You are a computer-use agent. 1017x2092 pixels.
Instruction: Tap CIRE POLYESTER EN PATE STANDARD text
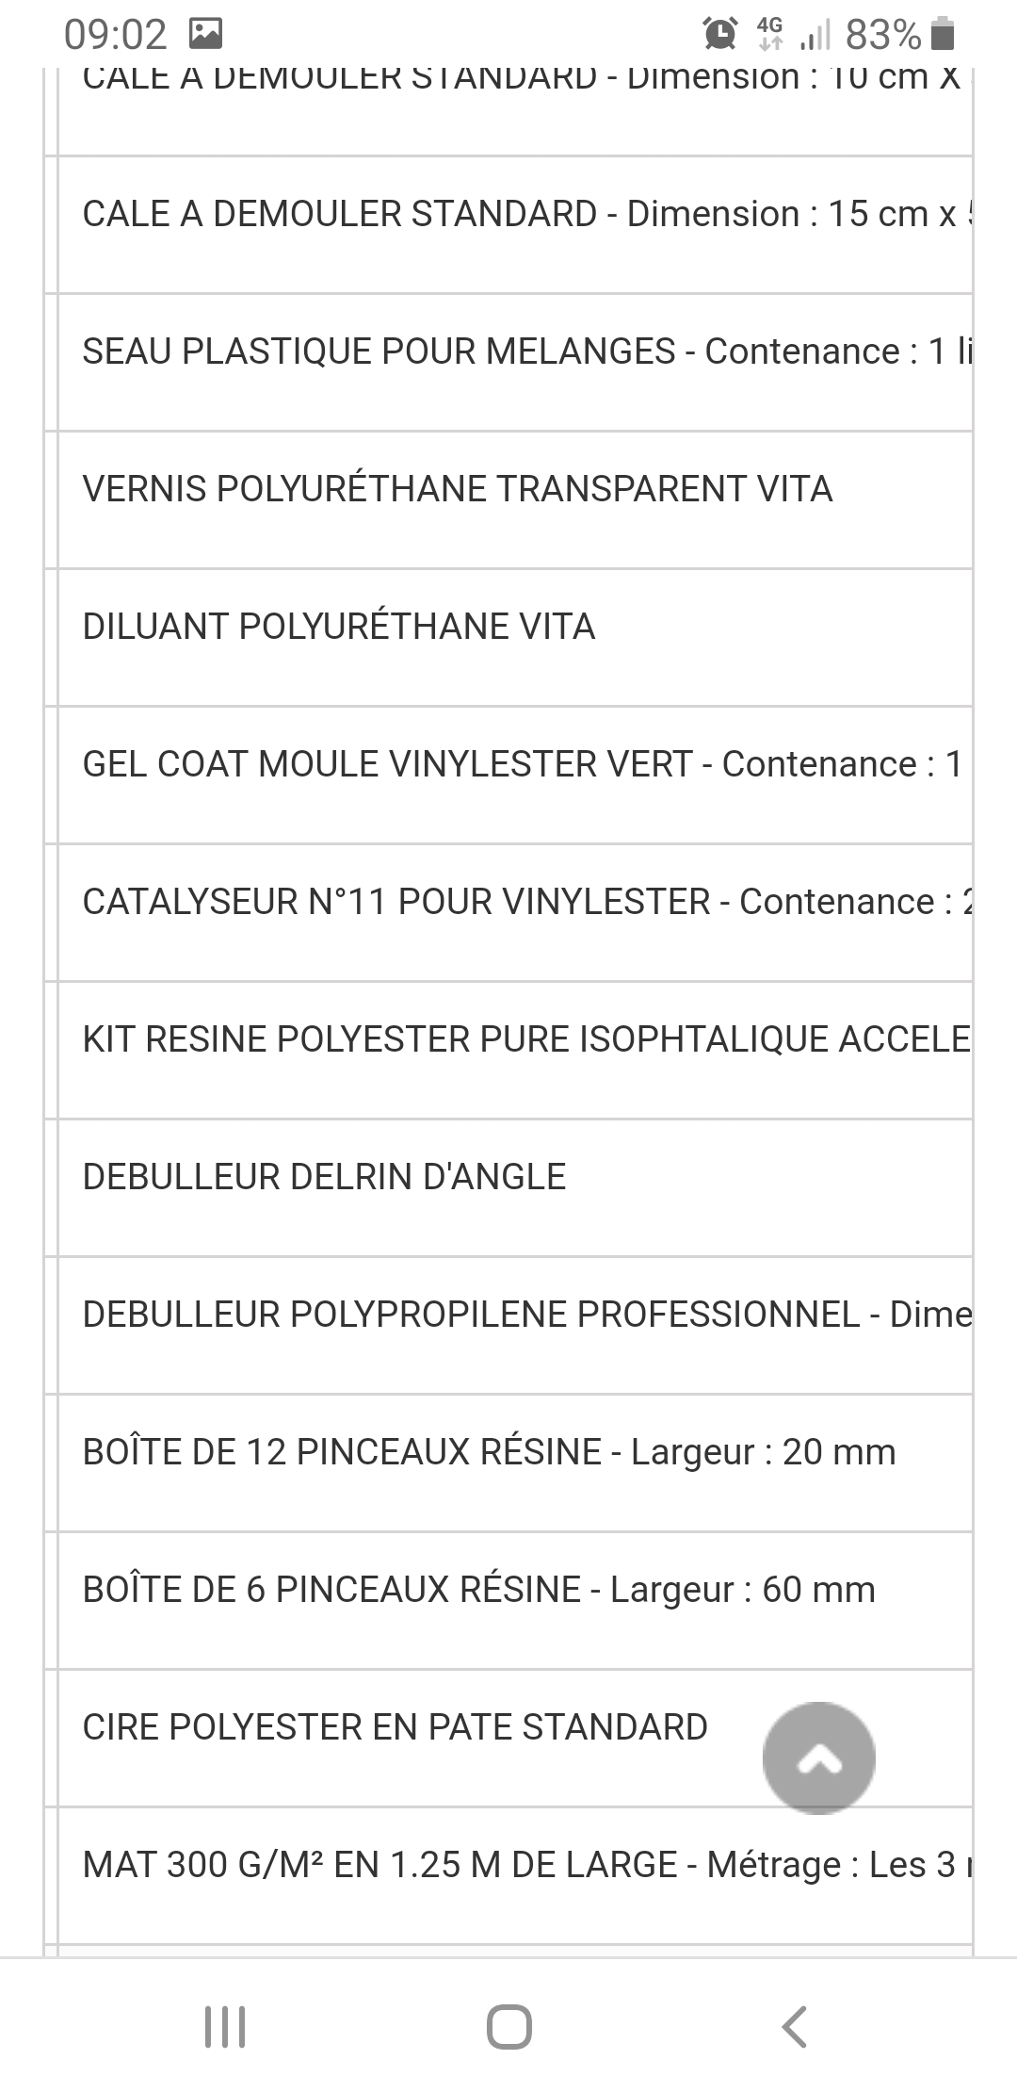point(395,1727)
